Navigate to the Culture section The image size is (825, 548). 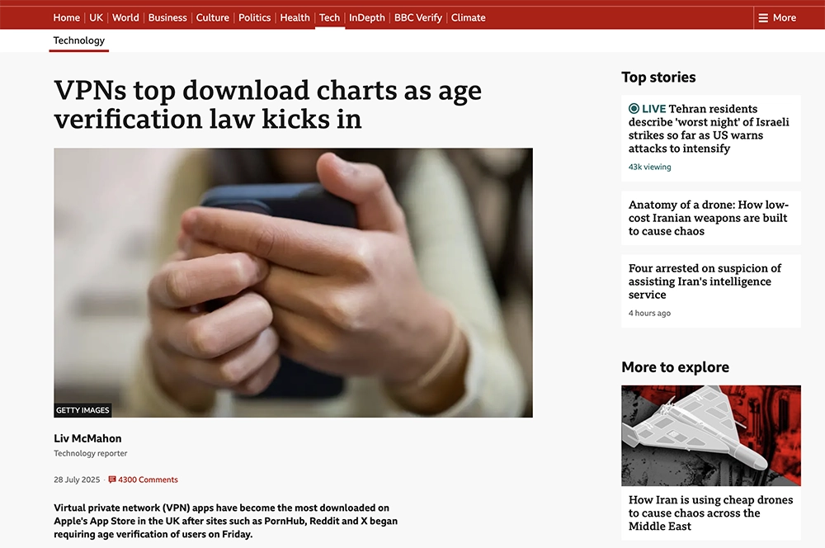pos(213,17)
